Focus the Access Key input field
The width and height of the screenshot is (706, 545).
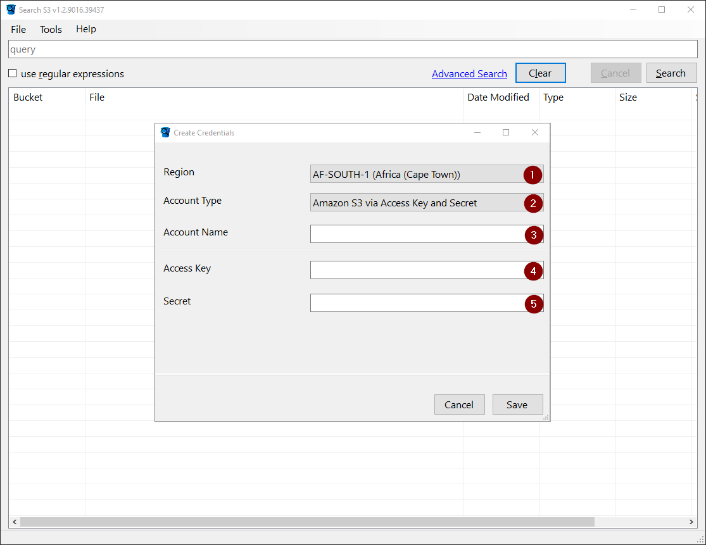click(426, 270)
